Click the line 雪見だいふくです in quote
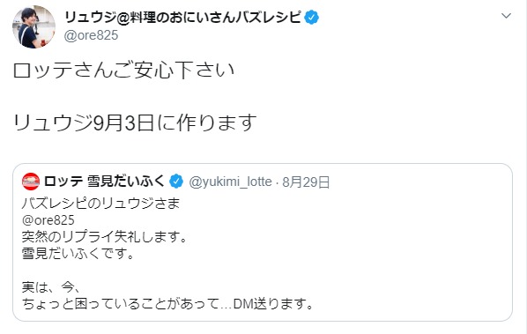Screen dimensions: 527x334 tap(78, 253)
